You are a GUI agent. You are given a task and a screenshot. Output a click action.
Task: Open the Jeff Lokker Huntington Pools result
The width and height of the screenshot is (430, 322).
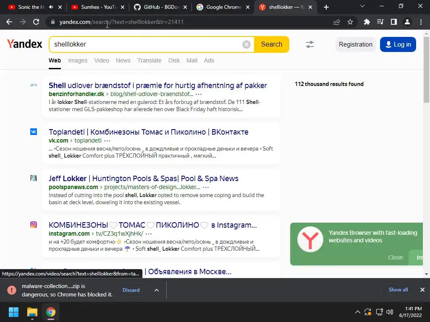144,179
